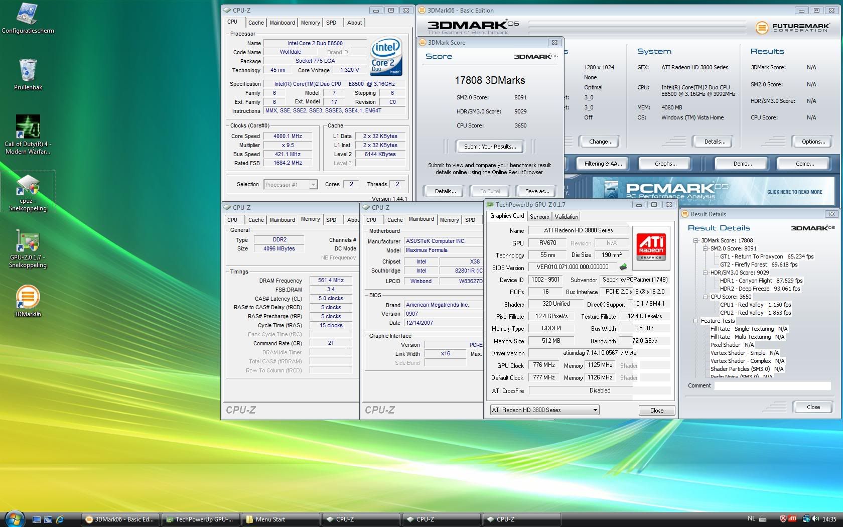The width and height of the screenshot is (843, 527).
Task: Switch to Menu Start taskbar button
Action: coord(280,519)
